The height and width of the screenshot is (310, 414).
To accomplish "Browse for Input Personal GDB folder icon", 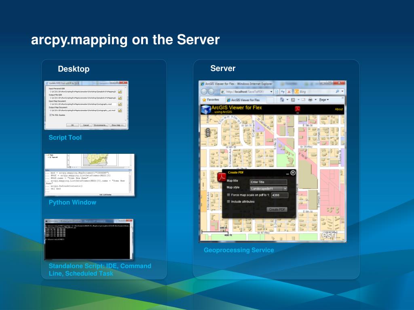I will click(x=120, y=92).
